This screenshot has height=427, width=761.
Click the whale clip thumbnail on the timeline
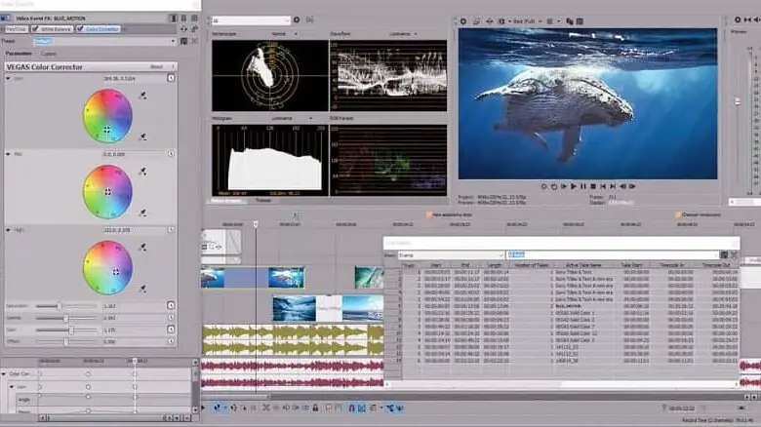pos(286,278)
